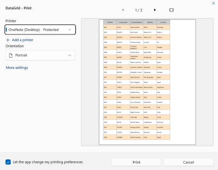
Task: Click the chevron of the Orientation combo box
Action: pyautogui.click(x=70, y=56)
